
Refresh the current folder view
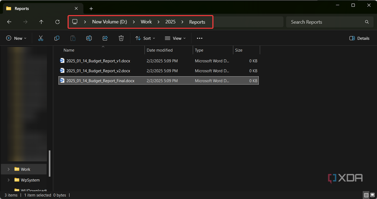tap(57, 22)
